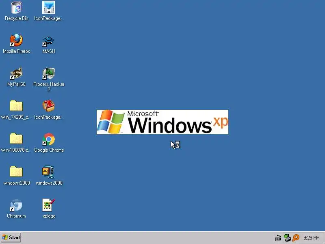Select the windows2000 folder icon
The width and height of the screenshot is (325, 244).
pyautogui.click(x=16, y=171)
